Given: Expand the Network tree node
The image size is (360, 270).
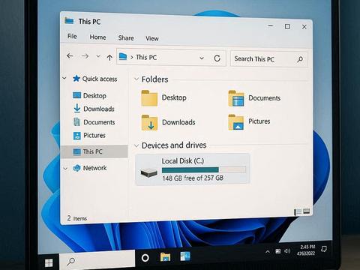Looking at the screenshot, I should (65, 169).
